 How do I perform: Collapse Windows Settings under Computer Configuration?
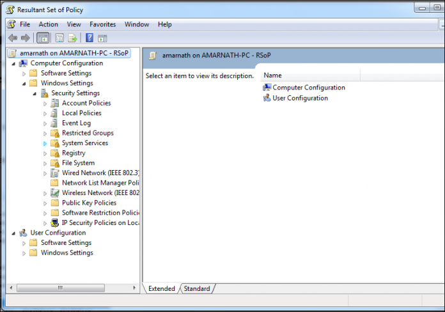click(x=24, y=84)
